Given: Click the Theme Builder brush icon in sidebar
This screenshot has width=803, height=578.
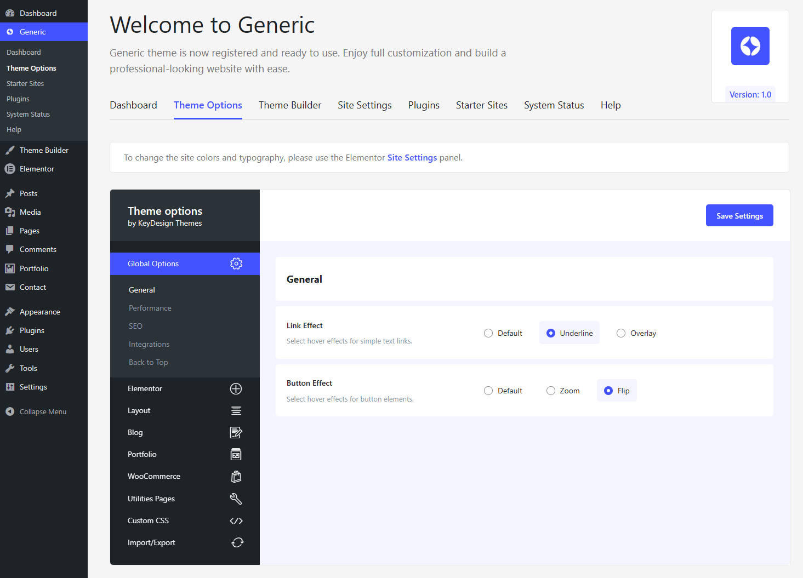Looking at the screenshot, I should pos(10,150).
